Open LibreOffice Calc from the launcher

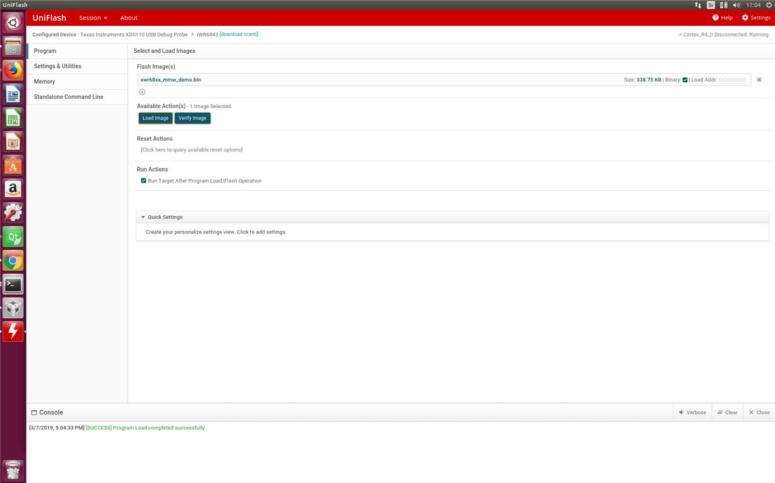pos(13,118)
